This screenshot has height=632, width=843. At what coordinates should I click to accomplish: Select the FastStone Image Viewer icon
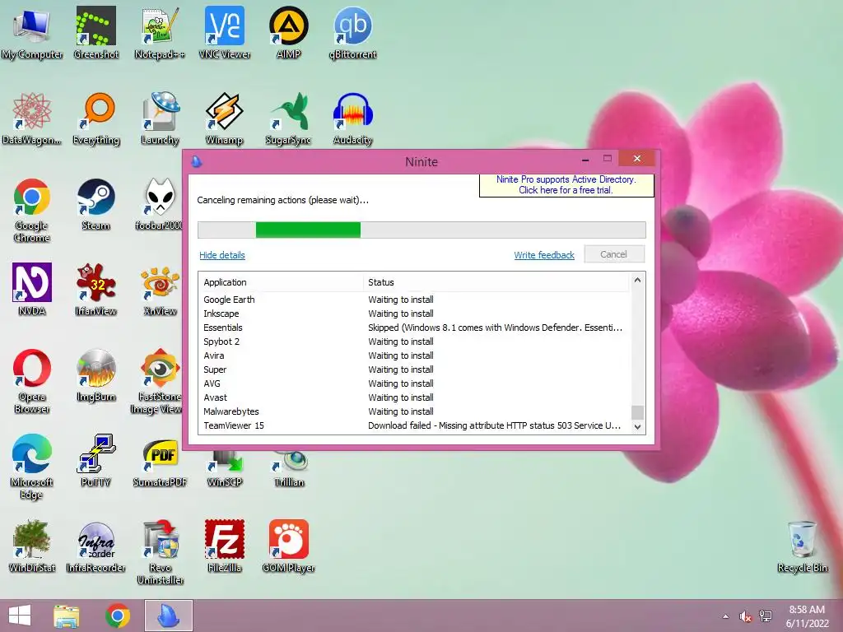[x=156, y=382]
